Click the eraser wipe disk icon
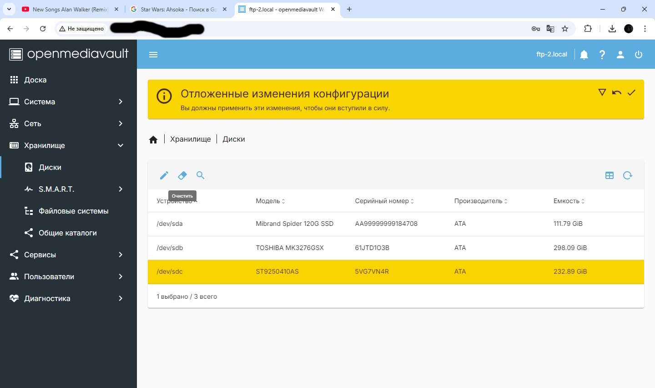The image size is (655, 388). click(182, 175)
